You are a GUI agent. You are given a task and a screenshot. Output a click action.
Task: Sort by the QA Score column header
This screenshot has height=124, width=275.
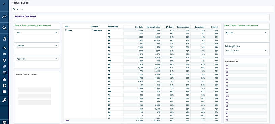coord(170,27)
